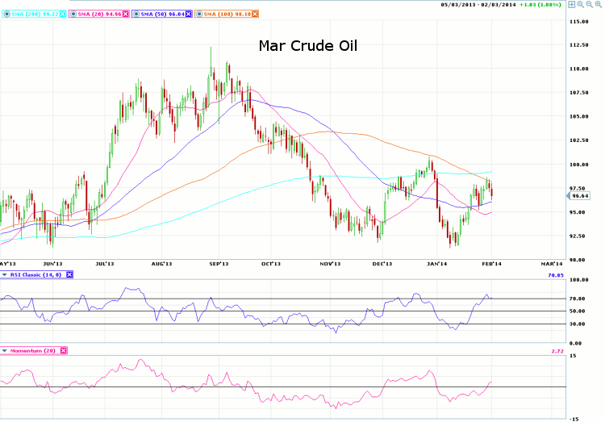Toggle the SMA (20) settings circle icon
This screenshot has height=422, width=605.
tap(73, 14)
